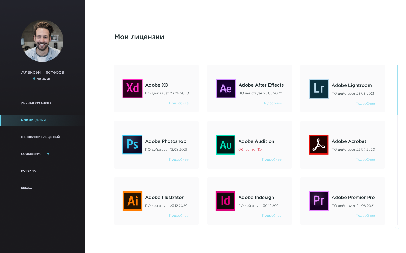Click the Adobe Acrobat icon

[x=319, y=145]
